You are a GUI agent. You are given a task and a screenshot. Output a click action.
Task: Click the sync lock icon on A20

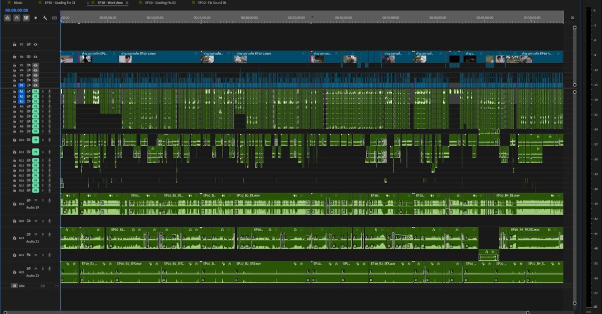(x=29, y=221)
